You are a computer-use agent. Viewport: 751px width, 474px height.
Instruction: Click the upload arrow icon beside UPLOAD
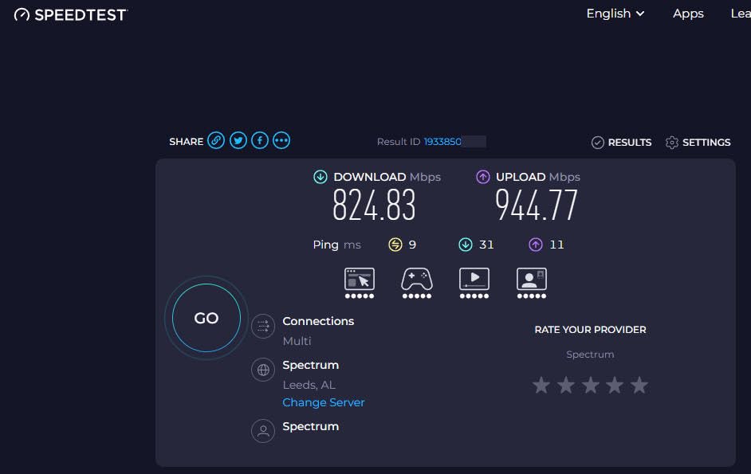point(483,177)
